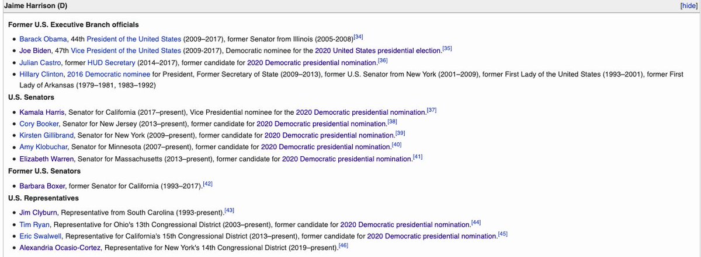The height and width of the screenshot is (257, 701).
Task: Click text 'former Senator for California (1993–2017)'
Action: 136,186
